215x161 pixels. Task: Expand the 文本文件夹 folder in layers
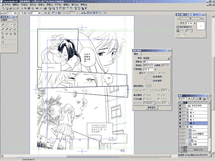pos(187,106)
